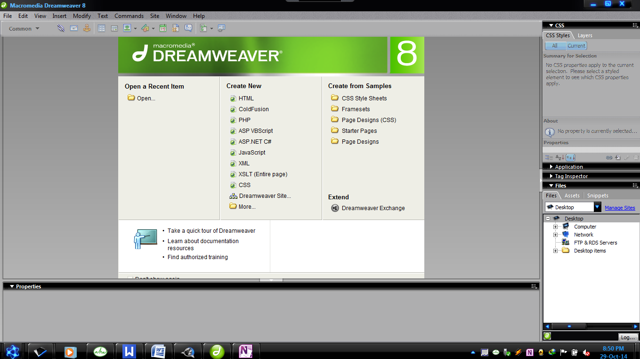Create a new PHP document
640x359 pixels.
coord(244,120)
